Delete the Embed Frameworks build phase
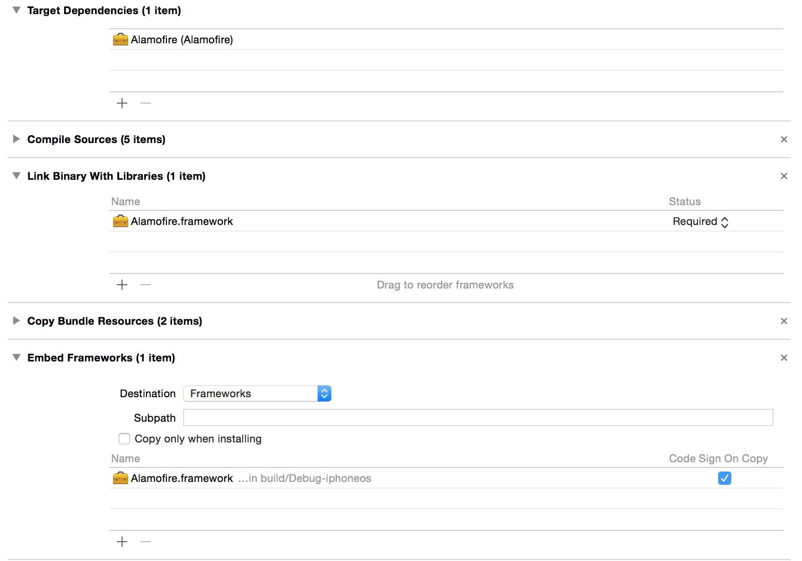The width and height of the screenshot is (802, 561). (784, 358)
